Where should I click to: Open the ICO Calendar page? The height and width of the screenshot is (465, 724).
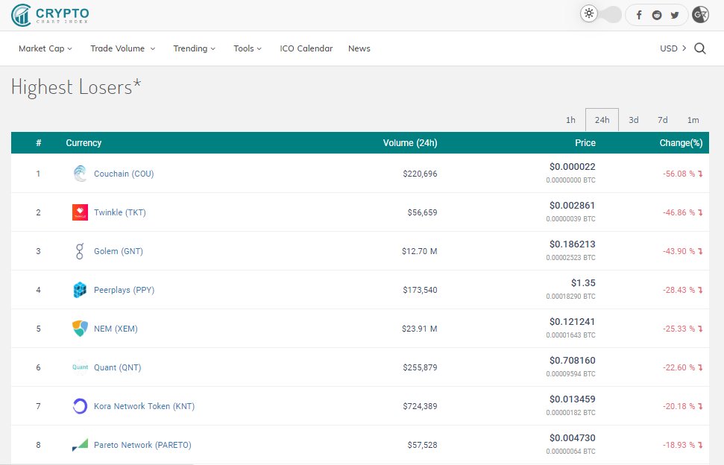(306, 48)
